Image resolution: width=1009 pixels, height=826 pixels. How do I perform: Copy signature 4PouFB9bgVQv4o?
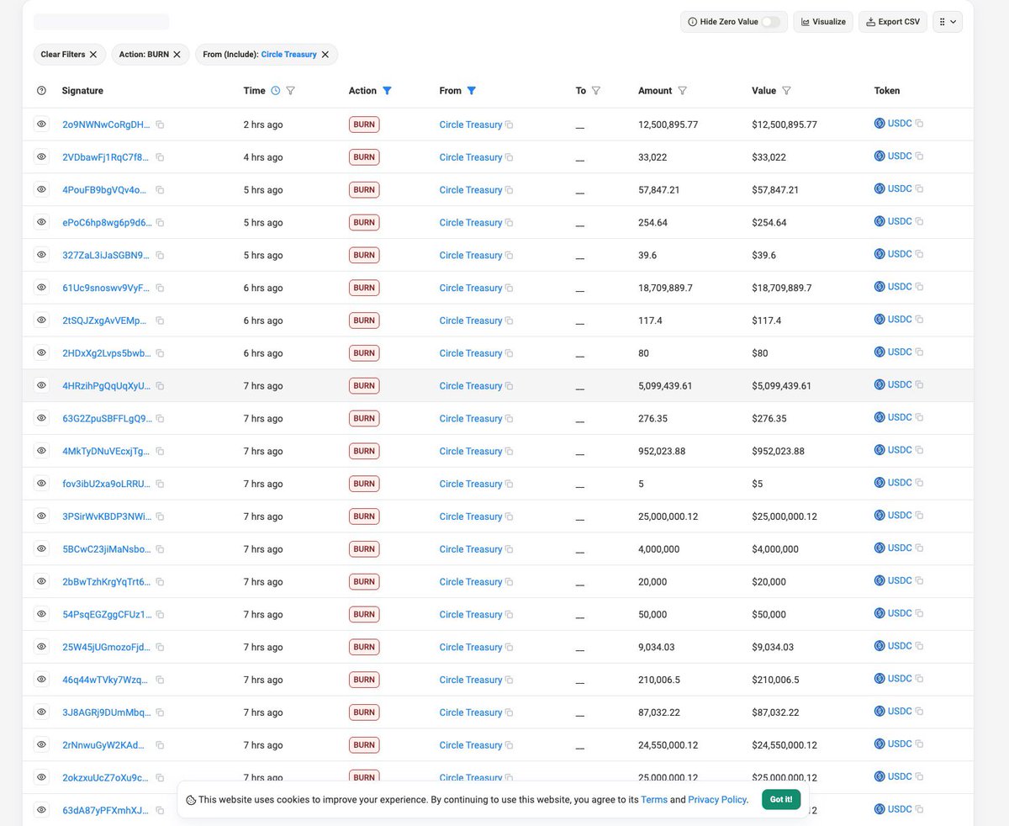tap(160, 190)
